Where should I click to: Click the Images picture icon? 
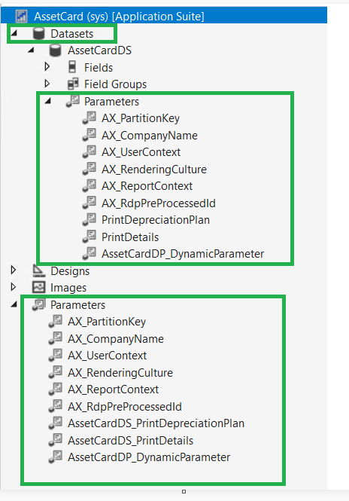click(x=38, y=287)
